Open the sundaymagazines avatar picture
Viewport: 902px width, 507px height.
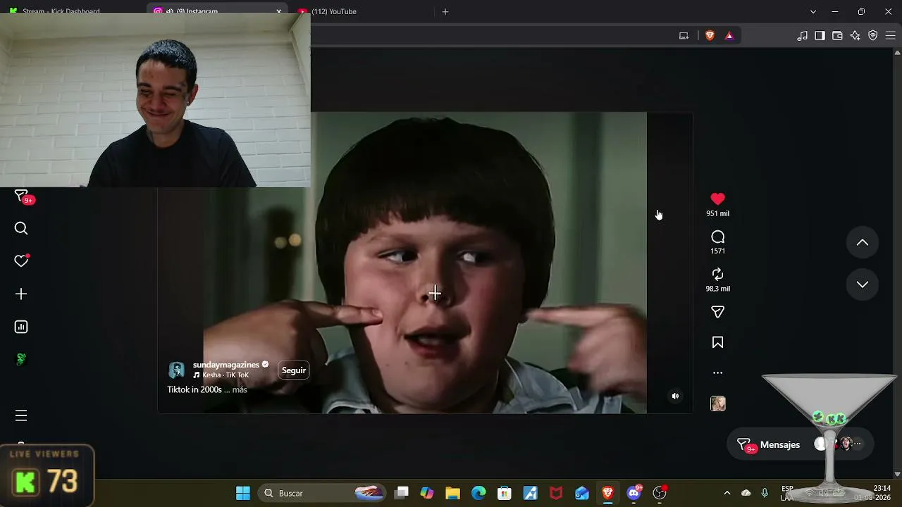click(x=176, y=370)
